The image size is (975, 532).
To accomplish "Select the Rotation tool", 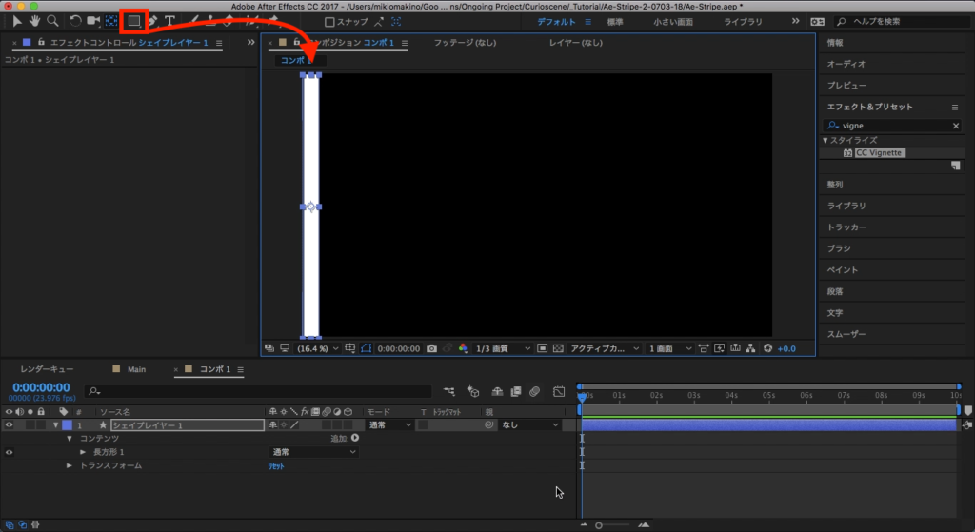I will pos(75,20).
